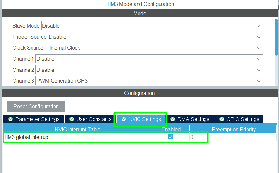Screen dimensions: 279x173
Task: Click the green check icon on Parameter Settings tab
Action: [11, 119]
